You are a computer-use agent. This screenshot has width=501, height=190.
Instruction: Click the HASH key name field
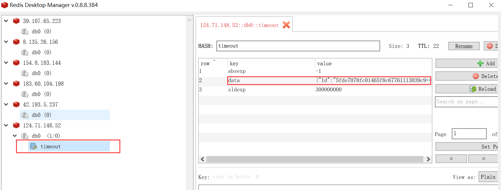pyautogui.click(x=298, y=46)
